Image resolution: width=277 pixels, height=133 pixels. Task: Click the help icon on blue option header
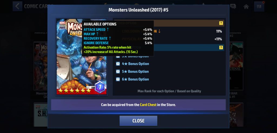(221, 48)
